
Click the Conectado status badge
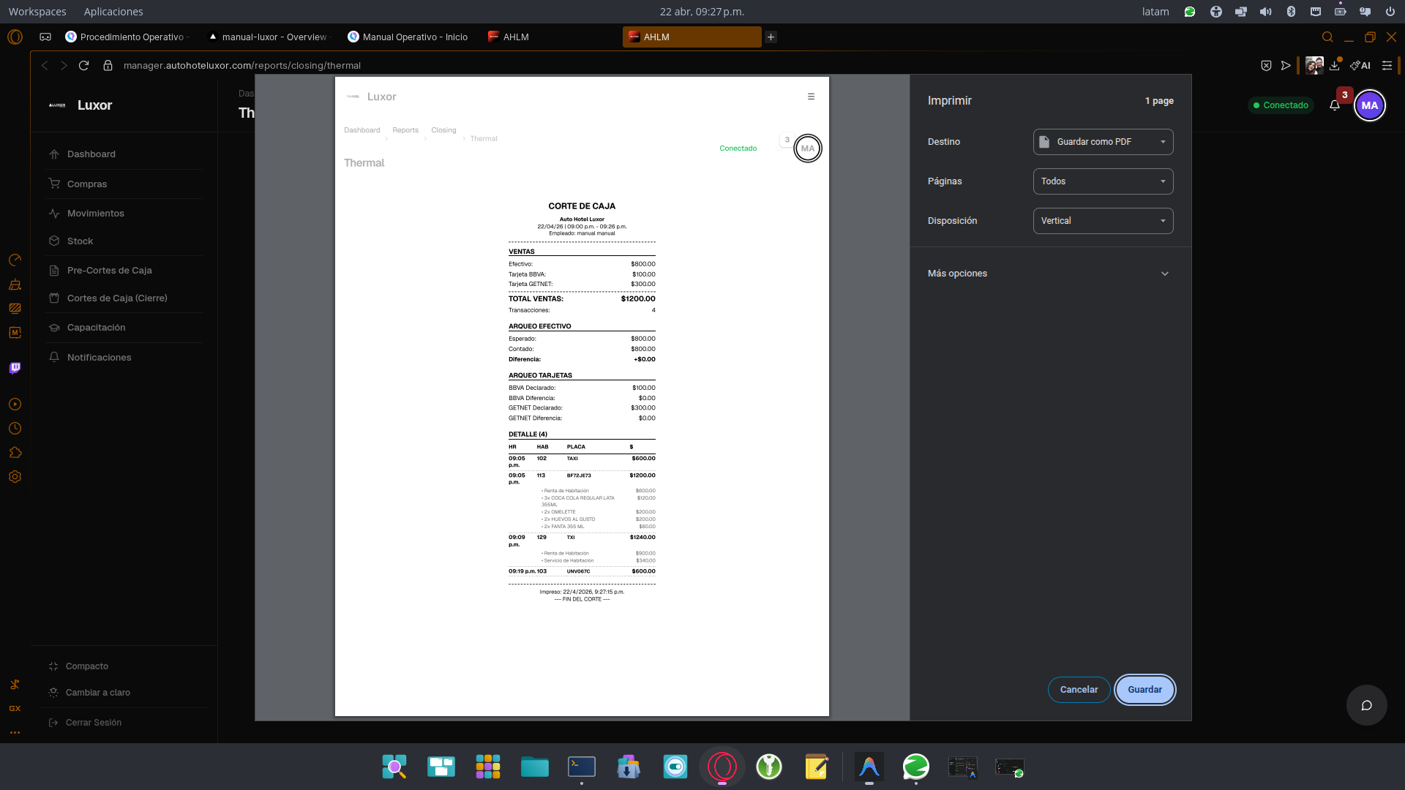pyautogui.click(x=1281, y=105)
